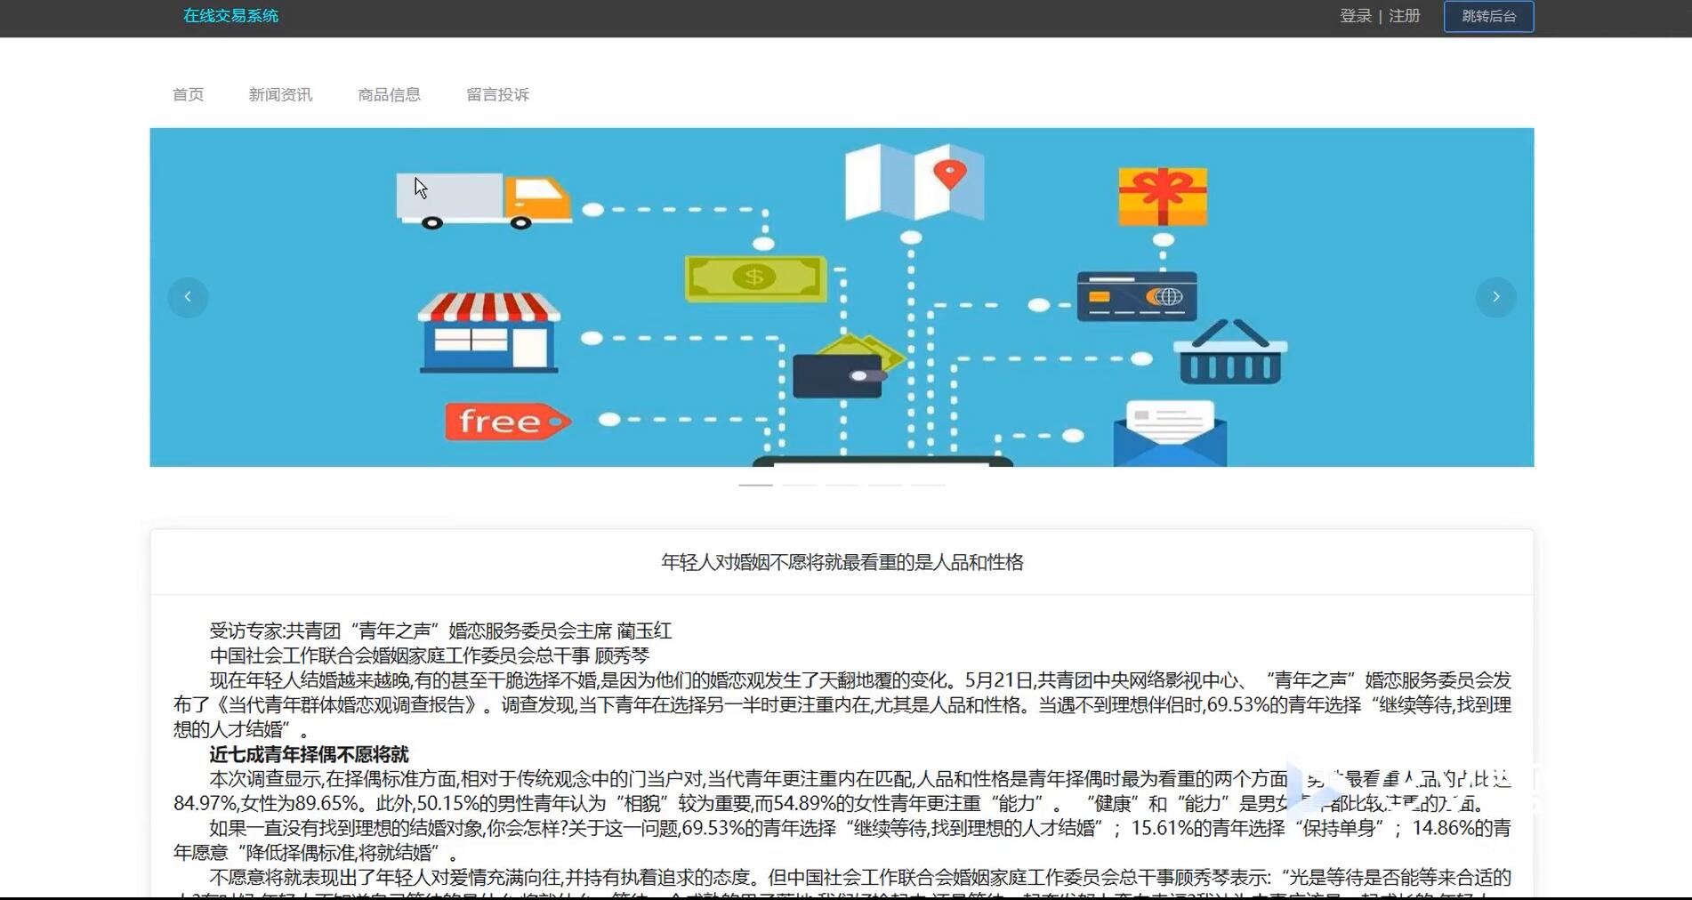Image resolution: width=1692 pixels, height=900 pixels.
Task: Select the 首页 navigation item
Action: [x=188, y=95]
